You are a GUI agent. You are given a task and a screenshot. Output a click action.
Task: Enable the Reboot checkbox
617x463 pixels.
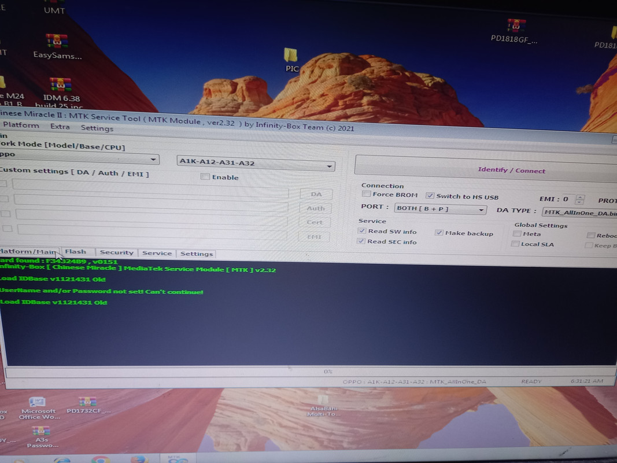tap(590, 236)
